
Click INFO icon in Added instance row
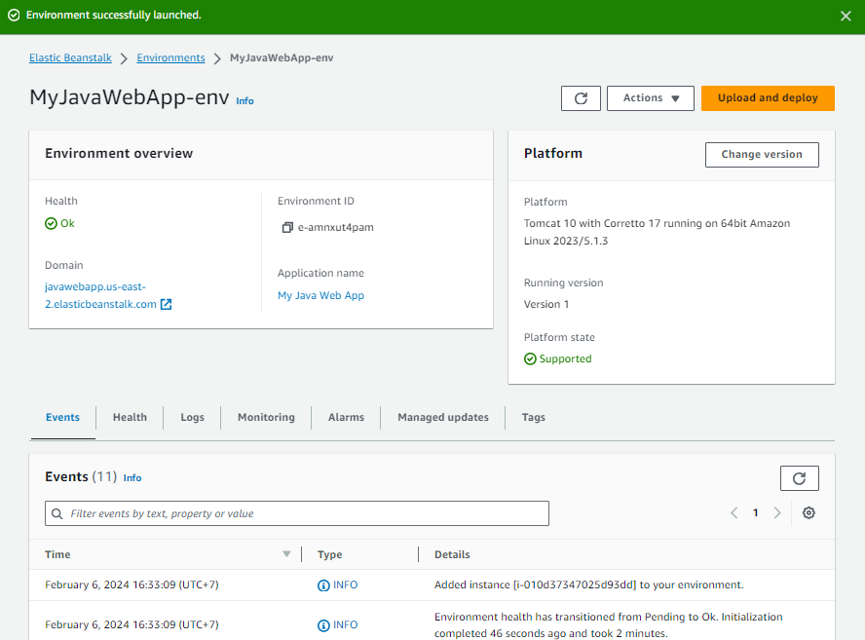(323, 585)
